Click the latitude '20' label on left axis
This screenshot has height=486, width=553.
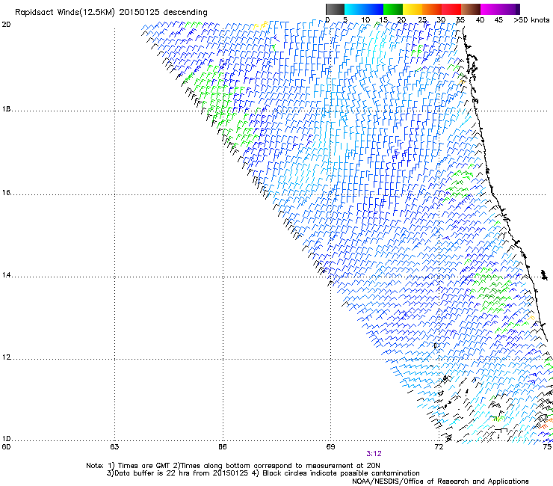click(6, 25)
